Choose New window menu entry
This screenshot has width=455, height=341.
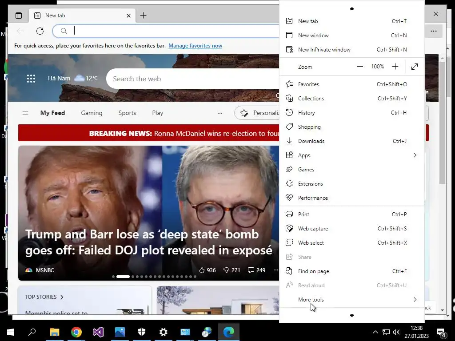[352, 35]
